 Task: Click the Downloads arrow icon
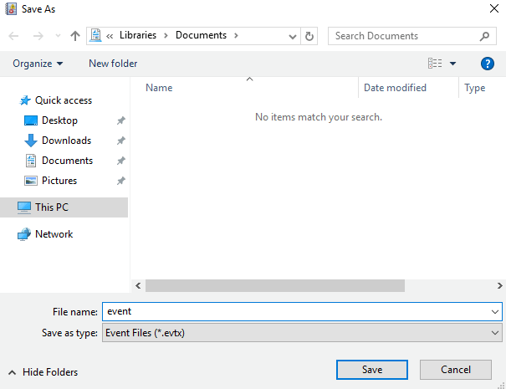31,141
